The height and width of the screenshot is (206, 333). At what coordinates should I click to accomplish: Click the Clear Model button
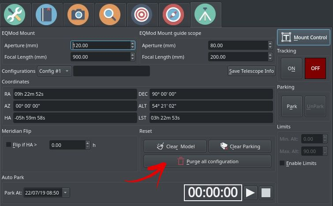click(175, 146)
